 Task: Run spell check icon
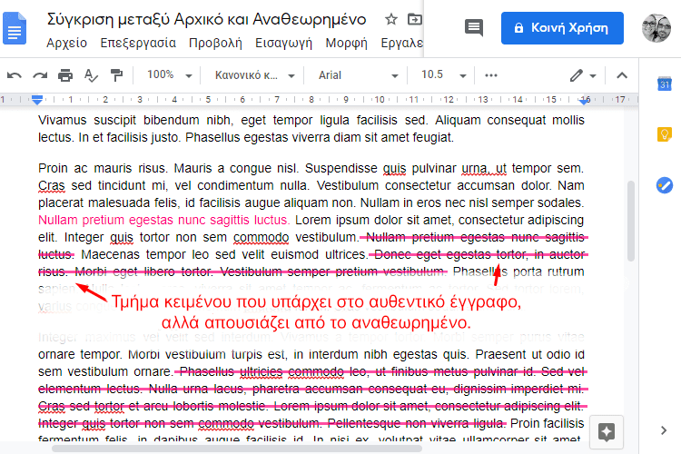[x=91, y=75]
